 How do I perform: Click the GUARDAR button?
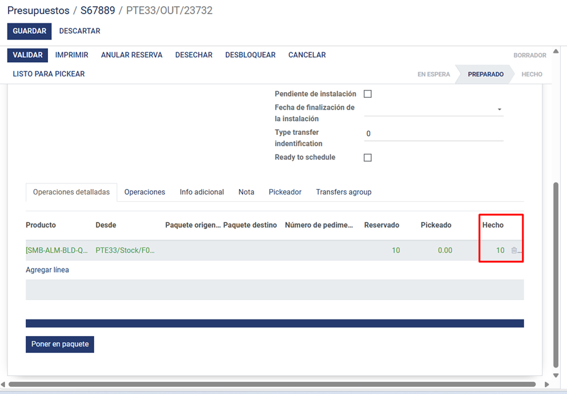pos(30,31)
